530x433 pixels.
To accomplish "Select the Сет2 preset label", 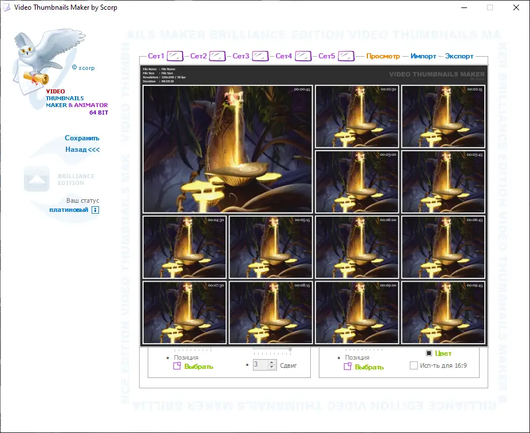I will pyautogui.click(x=199, y=56).
